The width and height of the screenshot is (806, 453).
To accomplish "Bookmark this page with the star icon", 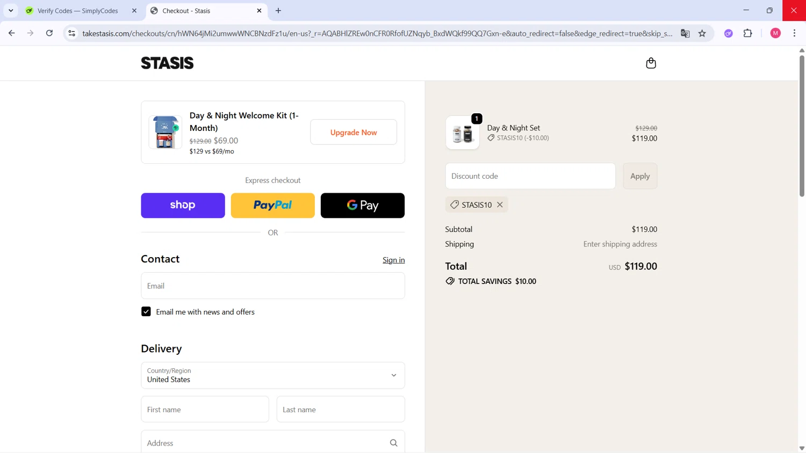I will pyautogui.click(x=702, y=33).
